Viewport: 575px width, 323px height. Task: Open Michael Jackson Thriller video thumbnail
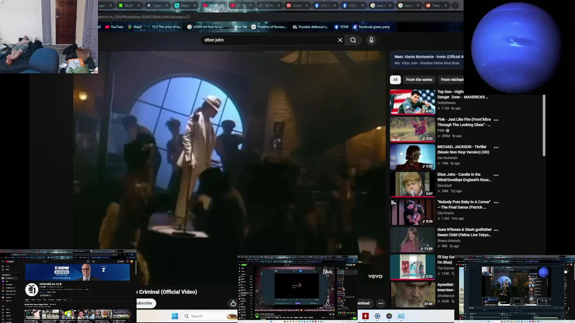point(412,157)
